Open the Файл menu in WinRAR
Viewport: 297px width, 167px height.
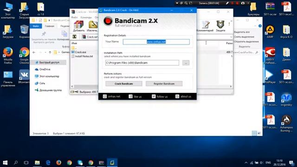[74, 18]
